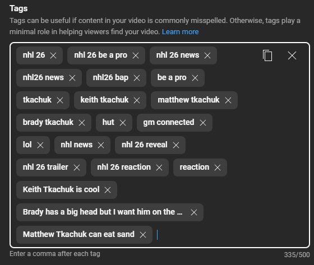Remove the 'Keith Tkachuk is cool' tag
This screenshot has height=265, width=314.
(x=108, y=190)
